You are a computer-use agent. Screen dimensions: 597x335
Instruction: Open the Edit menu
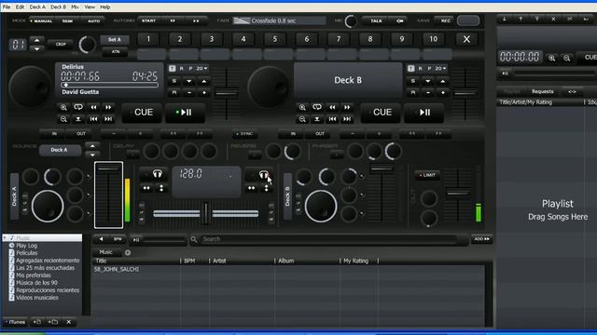pyautogui.click(x=20, y=7)
